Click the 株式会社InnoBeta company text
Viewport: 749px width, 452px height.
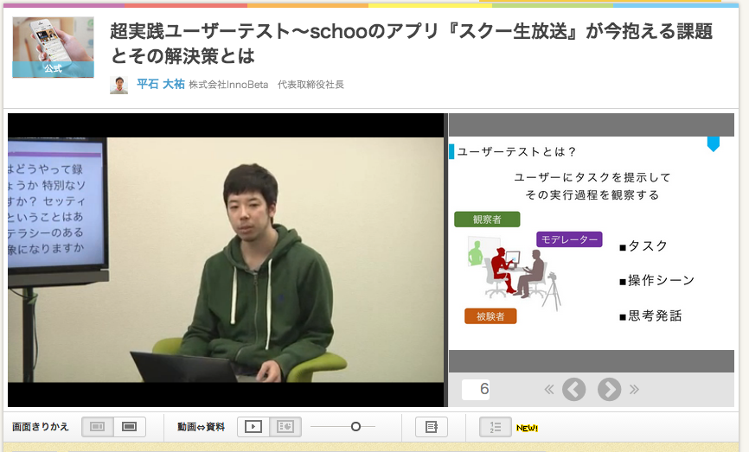(x=228, y=85)
